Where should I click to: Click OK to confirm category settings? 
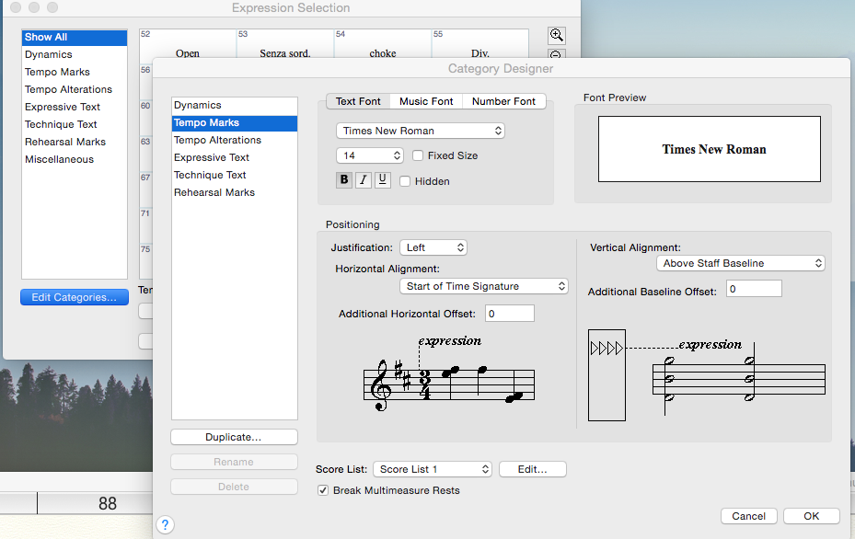pyautogui.click(x=811, y=516)
